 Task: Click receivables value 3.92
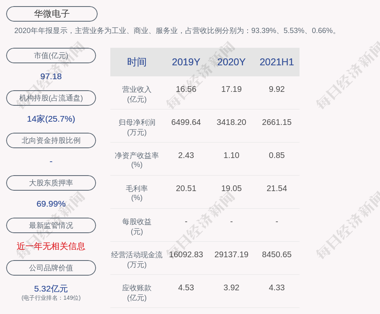pyautogui.click(x=231, y=287)
